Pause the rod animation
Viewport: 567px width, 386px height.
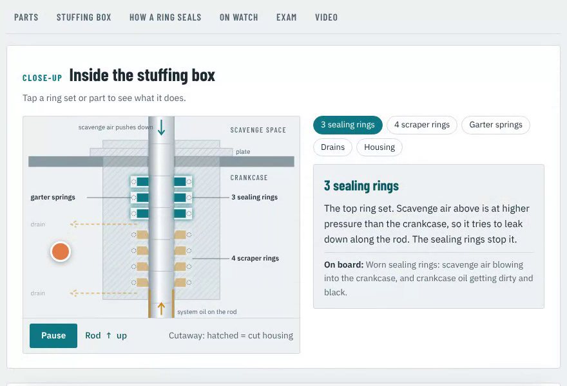tap(53, 336)
